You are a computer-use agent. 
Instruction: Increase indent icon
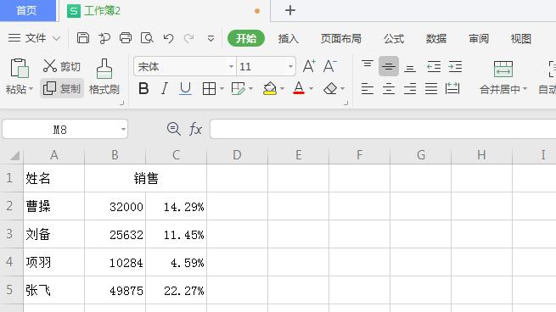[x=455, y=67]
